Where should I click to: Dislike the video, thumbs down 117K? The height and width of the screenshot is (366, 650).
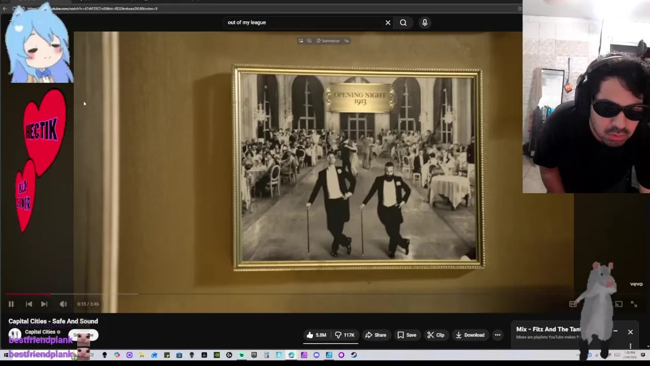click(346, 335)
